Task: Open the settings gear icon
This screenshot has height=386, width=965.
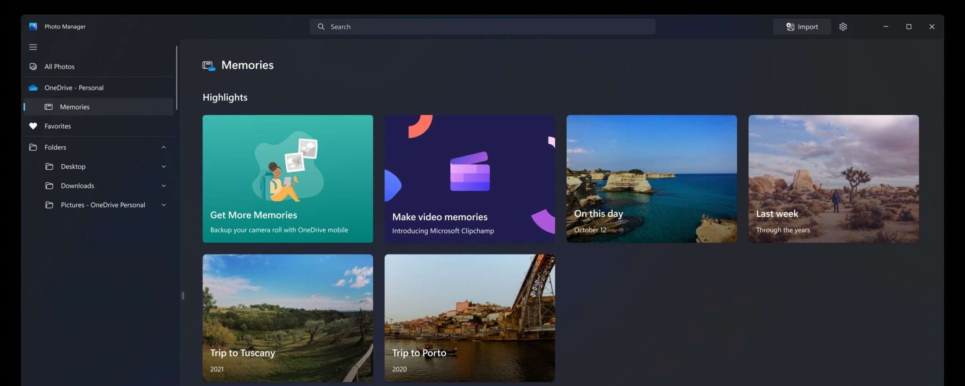Action: 843,27
